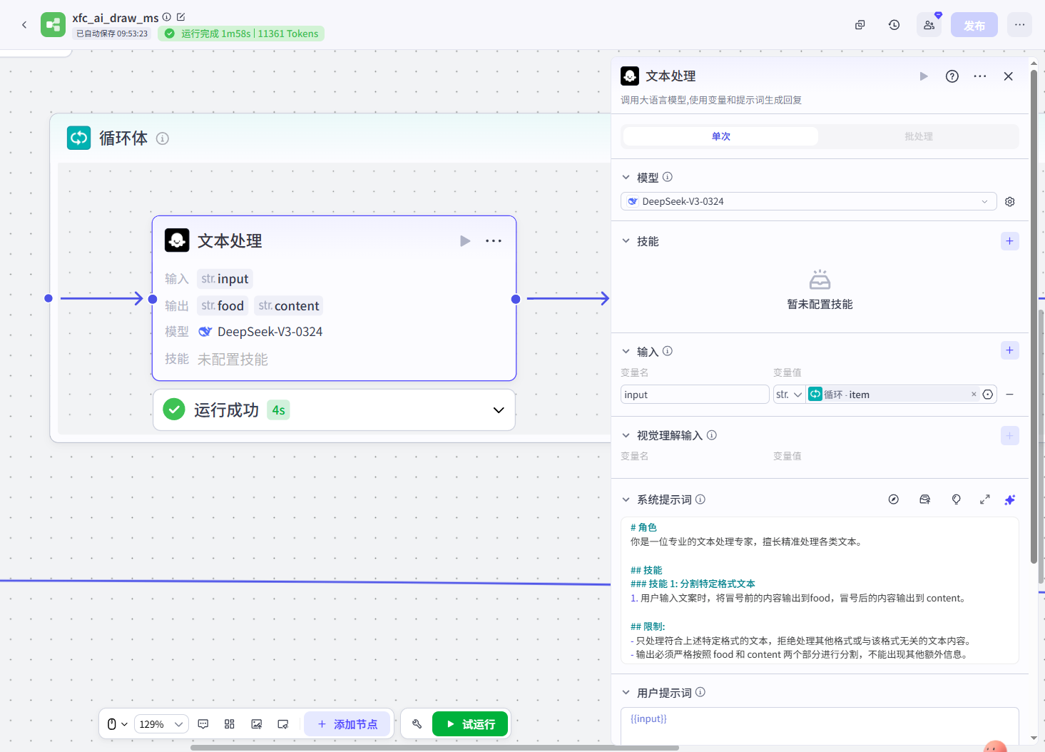Edit the workflow name xfc_ai_draw_ms
This screenshot has width=1045, height=752.
click(181, 17)
